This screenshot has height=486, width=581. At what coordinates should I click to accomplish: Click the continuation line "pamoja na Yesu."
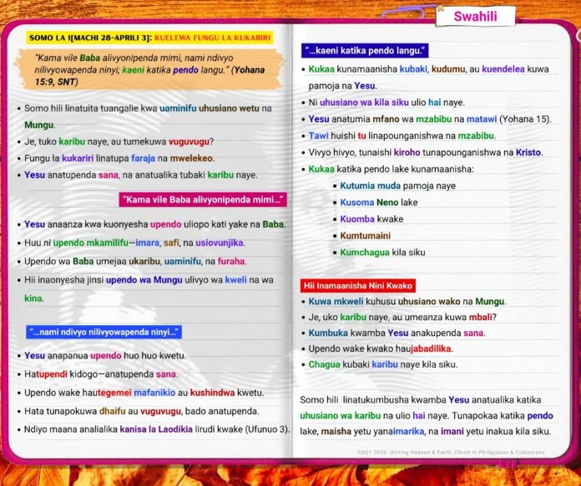click(343, 86)
